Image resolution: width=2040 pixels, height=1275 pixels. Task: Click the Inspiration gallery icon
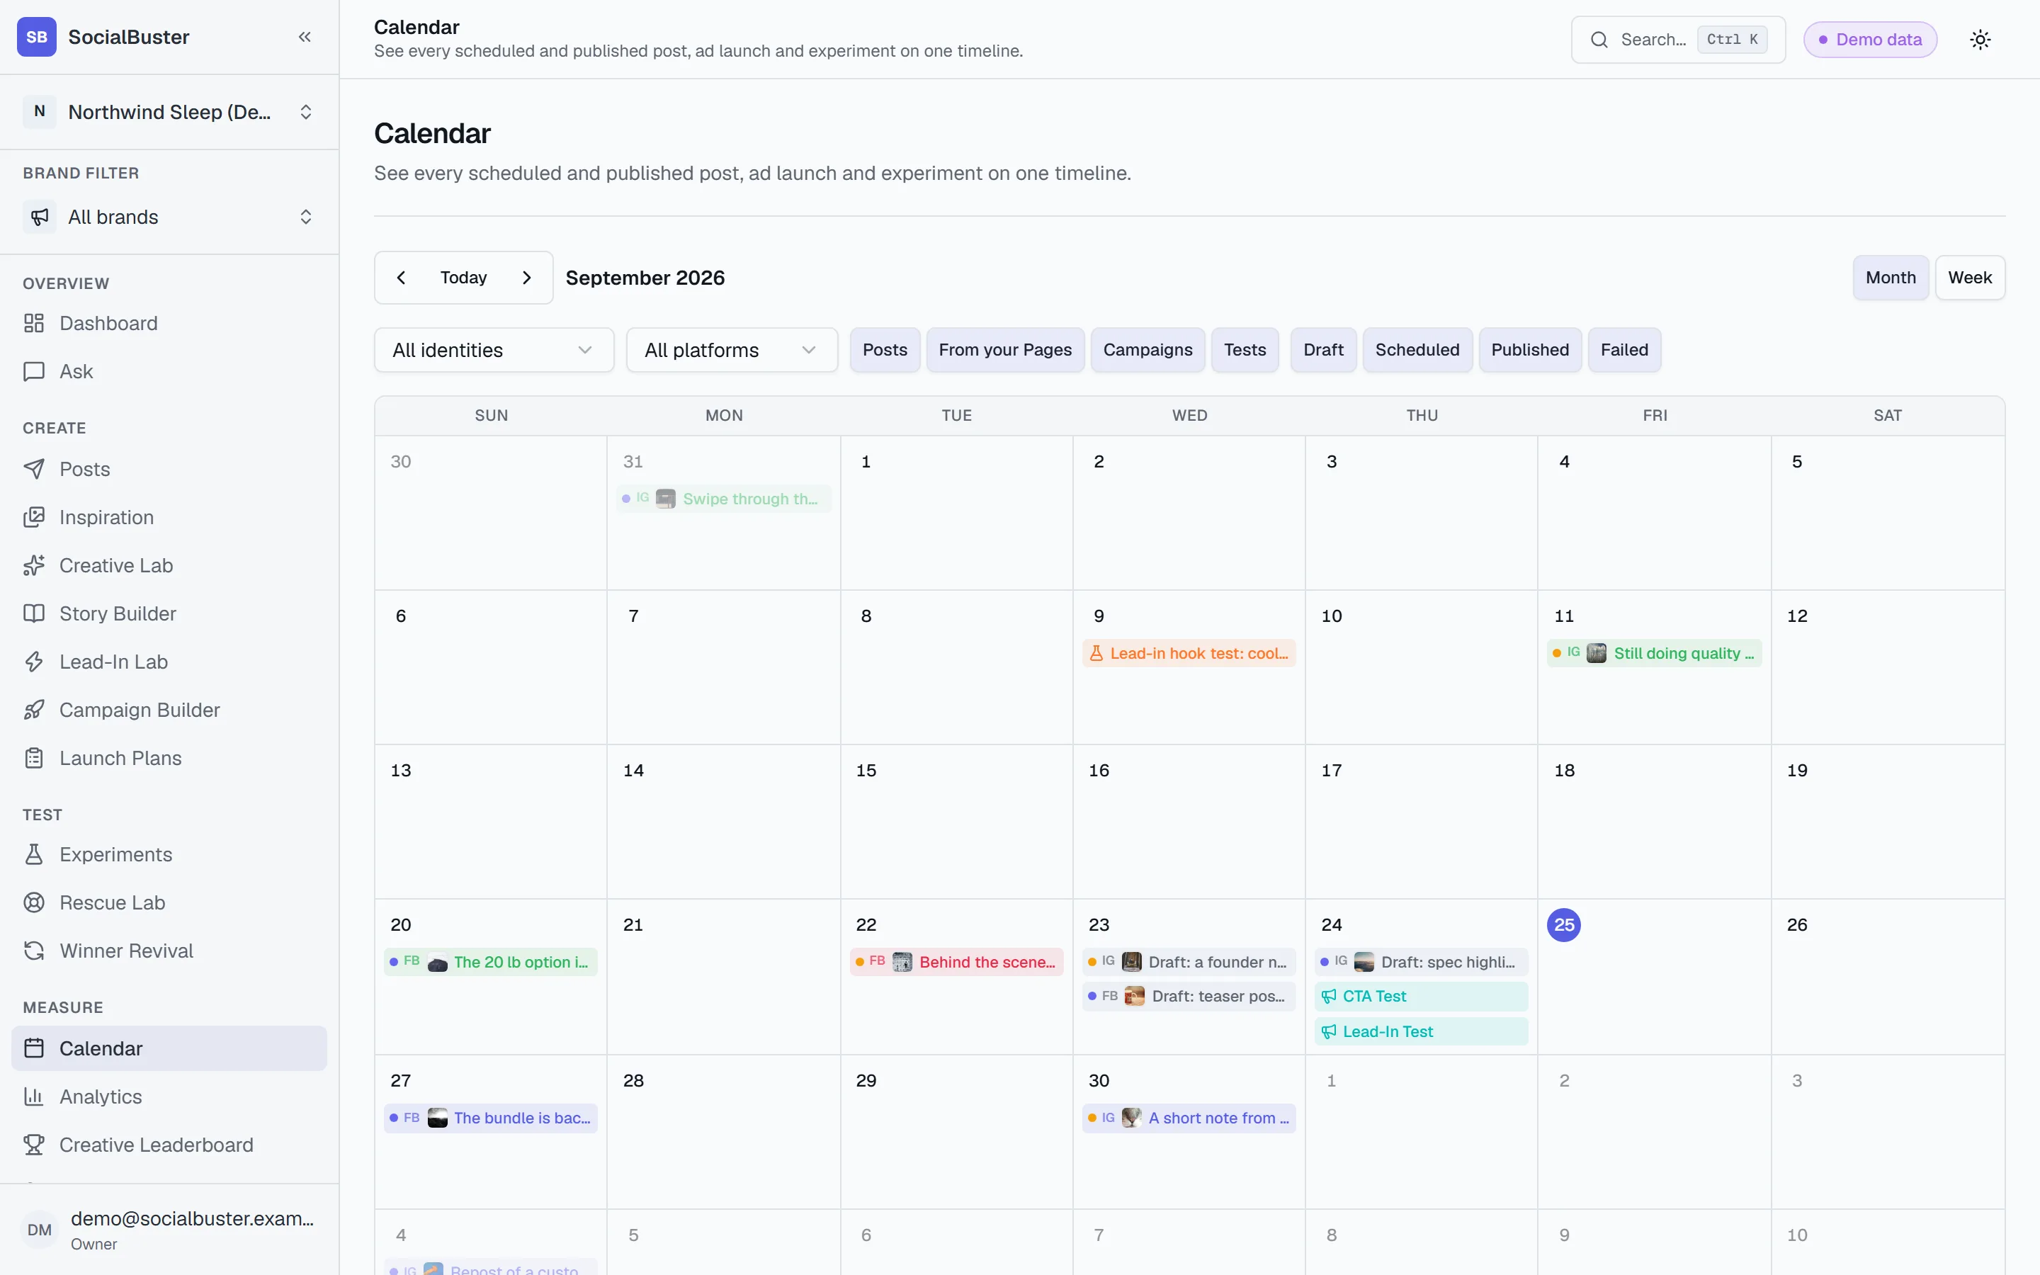click(x=34, y=517)
